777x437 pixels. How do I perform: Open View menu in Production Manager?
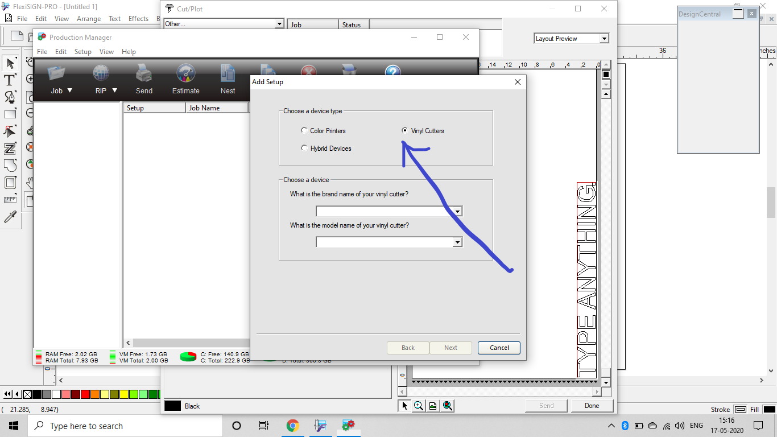106,52
